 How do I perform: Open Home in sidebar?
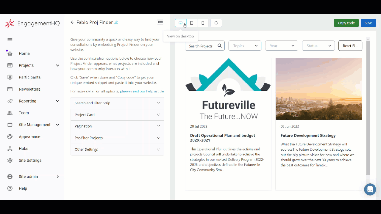point(24,53)
